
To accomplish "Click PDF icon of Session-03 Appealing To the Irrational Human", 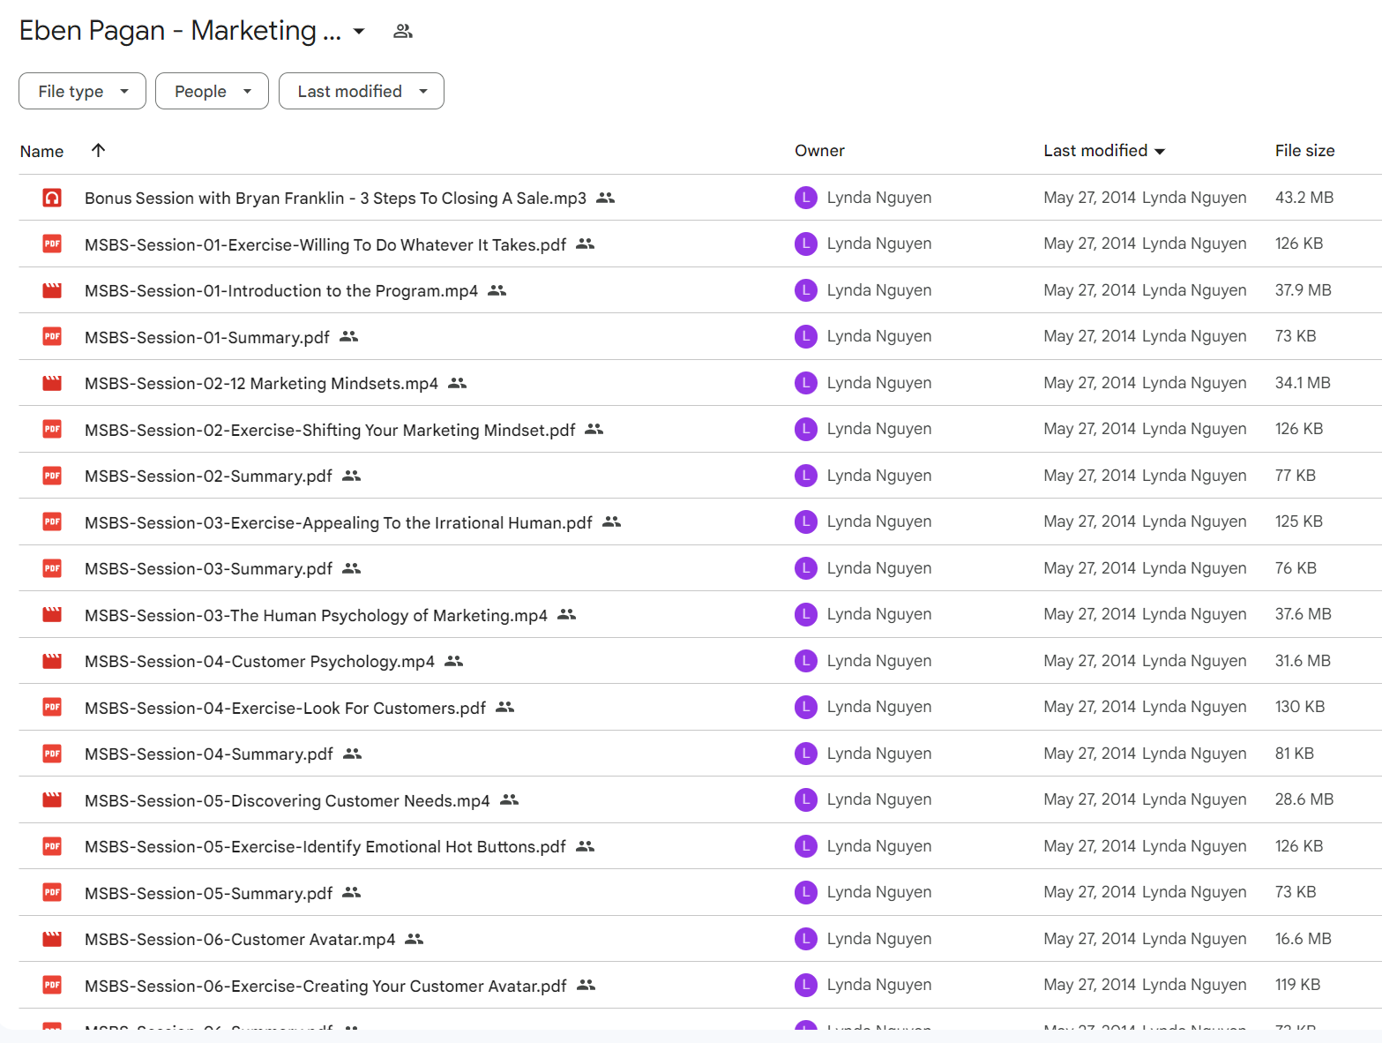I will pos(52,521).
